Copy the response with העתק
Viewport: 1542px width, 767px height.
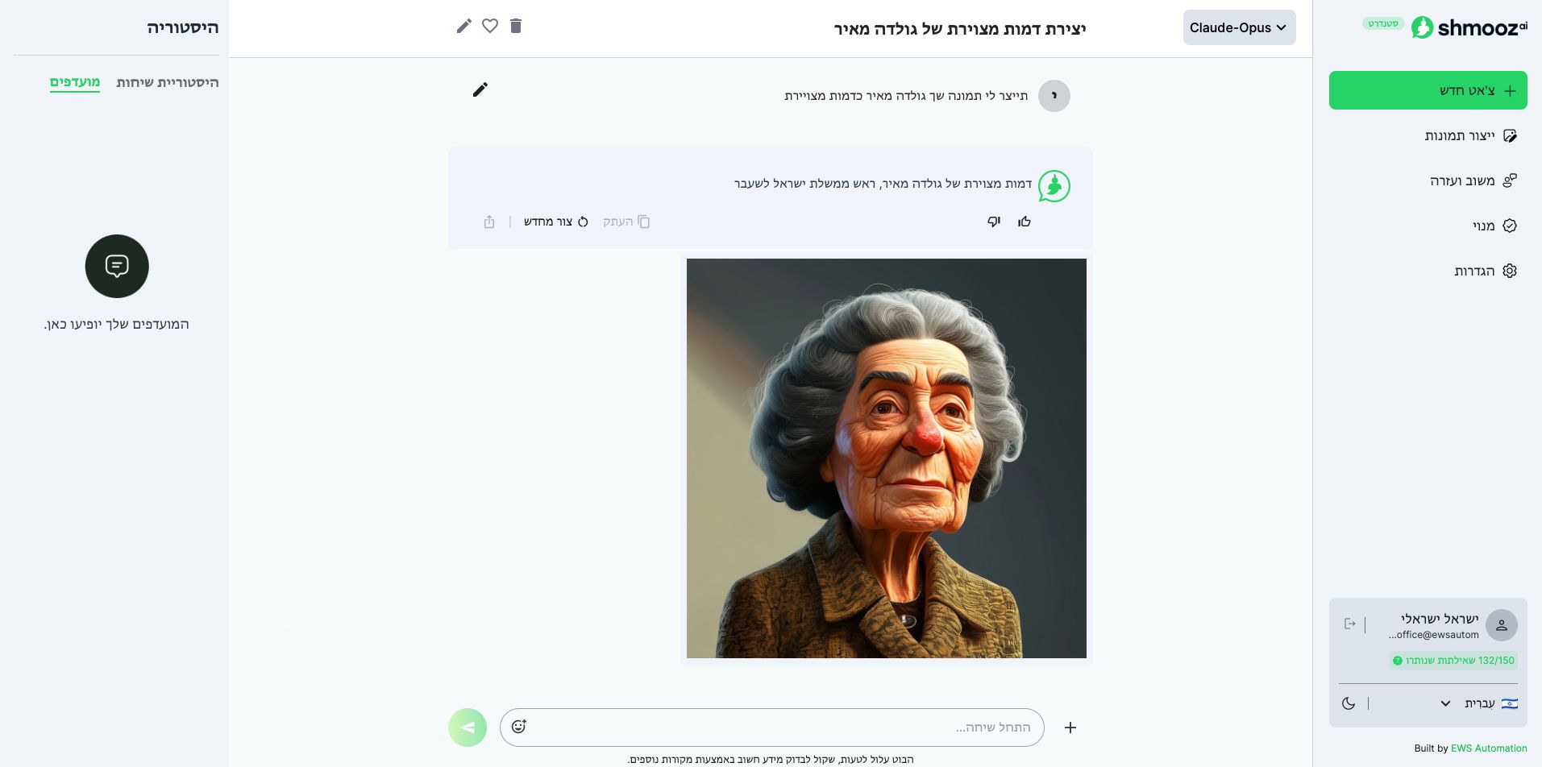(626, 222)
